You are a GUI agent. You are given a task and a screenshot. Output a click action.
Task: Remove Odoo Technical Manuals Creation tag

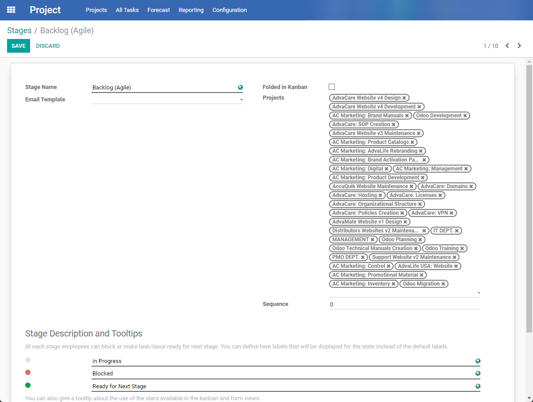416,248
